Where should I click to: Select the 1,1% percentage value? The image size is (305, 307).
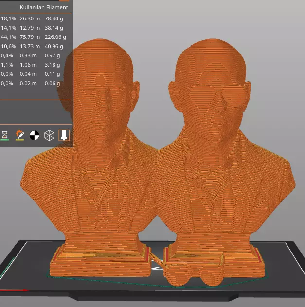[7, 65]
